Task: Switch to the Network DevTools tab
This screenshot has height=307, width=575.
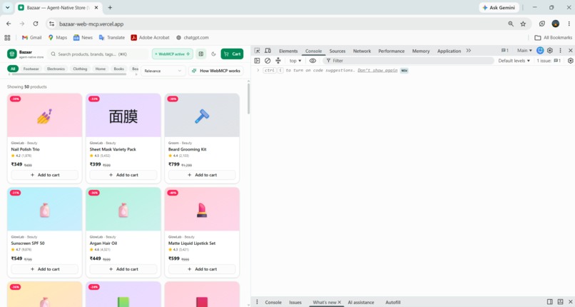Action: click(x=362, y=51)
